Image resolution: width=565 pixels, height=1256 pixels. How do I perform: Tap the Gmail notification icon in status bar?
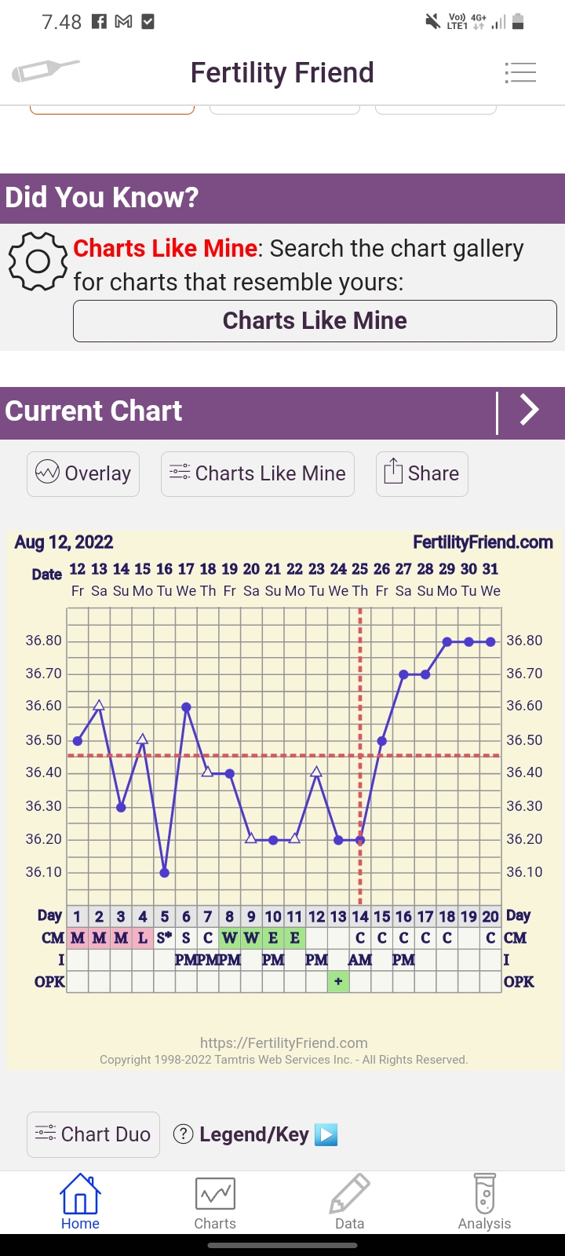[123, 22]
